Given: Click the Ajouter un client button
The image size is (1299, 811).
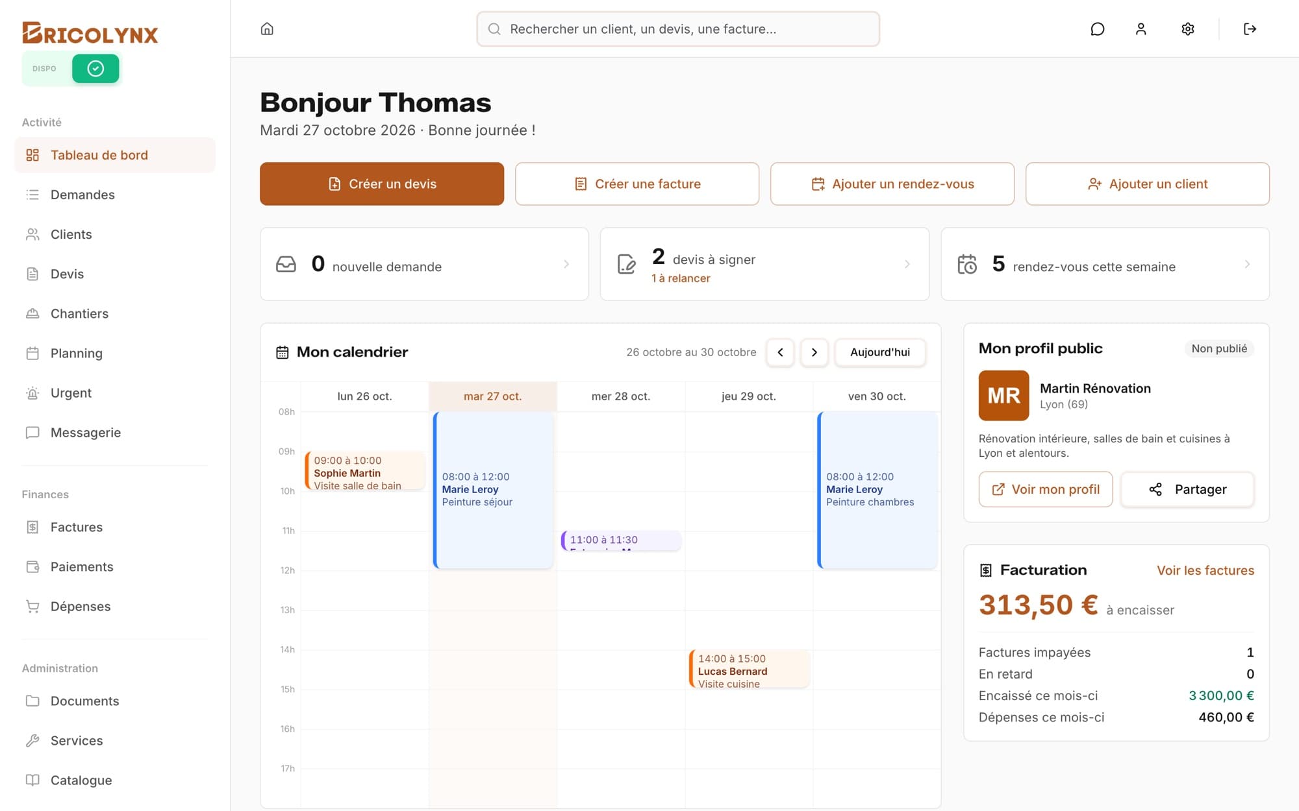Looking at the screenshot, I should 1148,184.
